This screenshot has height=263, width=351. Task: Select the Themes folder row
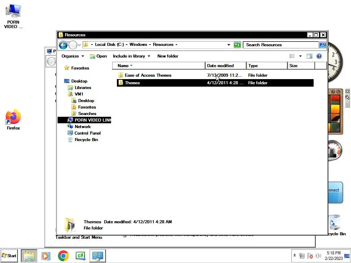(215, 83)
